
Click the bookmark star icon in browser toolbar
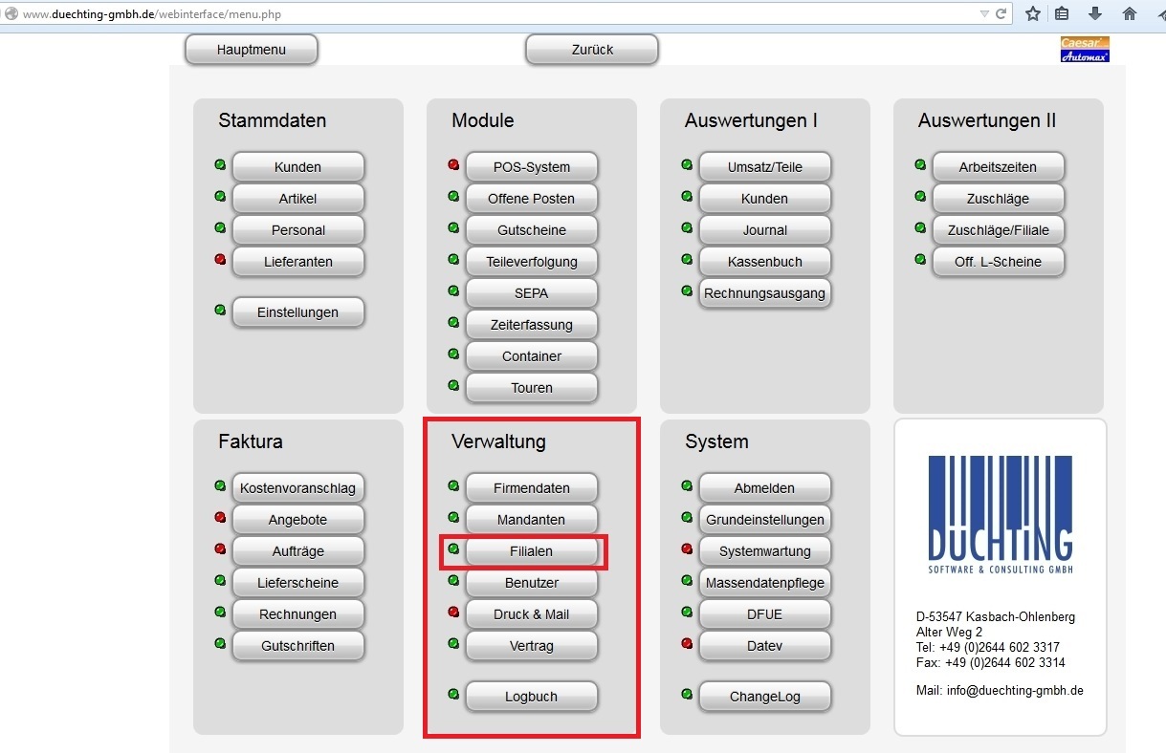pyautogui.click(x=1033, y=14)
